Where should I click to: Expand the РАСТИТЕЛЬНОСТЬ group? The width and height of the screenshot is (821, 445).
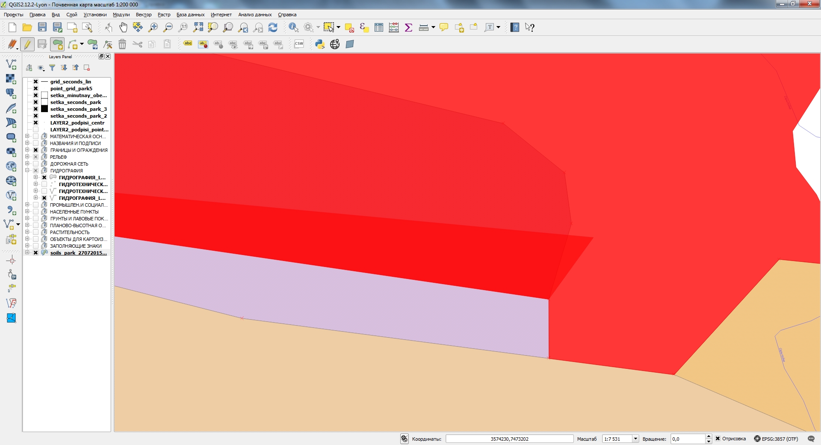click(27, 232)
